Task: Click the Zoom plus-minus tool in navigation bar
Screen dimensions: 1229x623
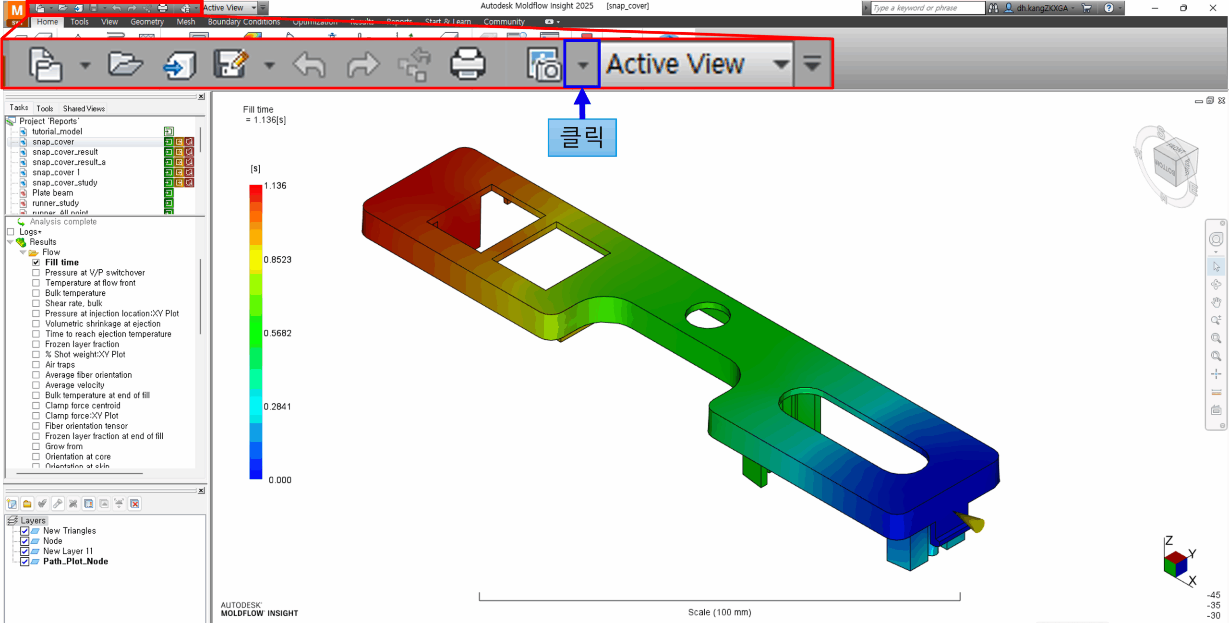Action: (1216, 320)
